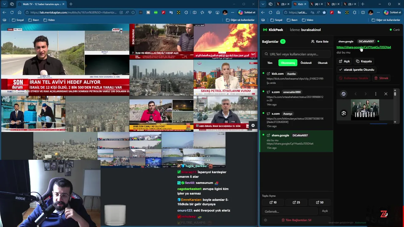Viewport: 404px width, 227px height.
Task: Click the explosion news video tile
Action: [225, 41]
